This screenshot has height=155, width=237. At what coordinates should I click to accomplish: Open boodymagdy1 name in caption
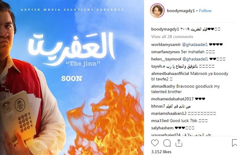(x=165, y=29)
